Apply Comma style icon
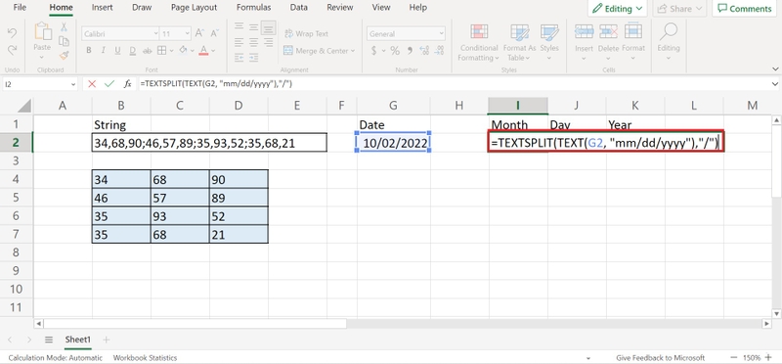The width and height of the screenshot is (782, 364). pos(410,51)
